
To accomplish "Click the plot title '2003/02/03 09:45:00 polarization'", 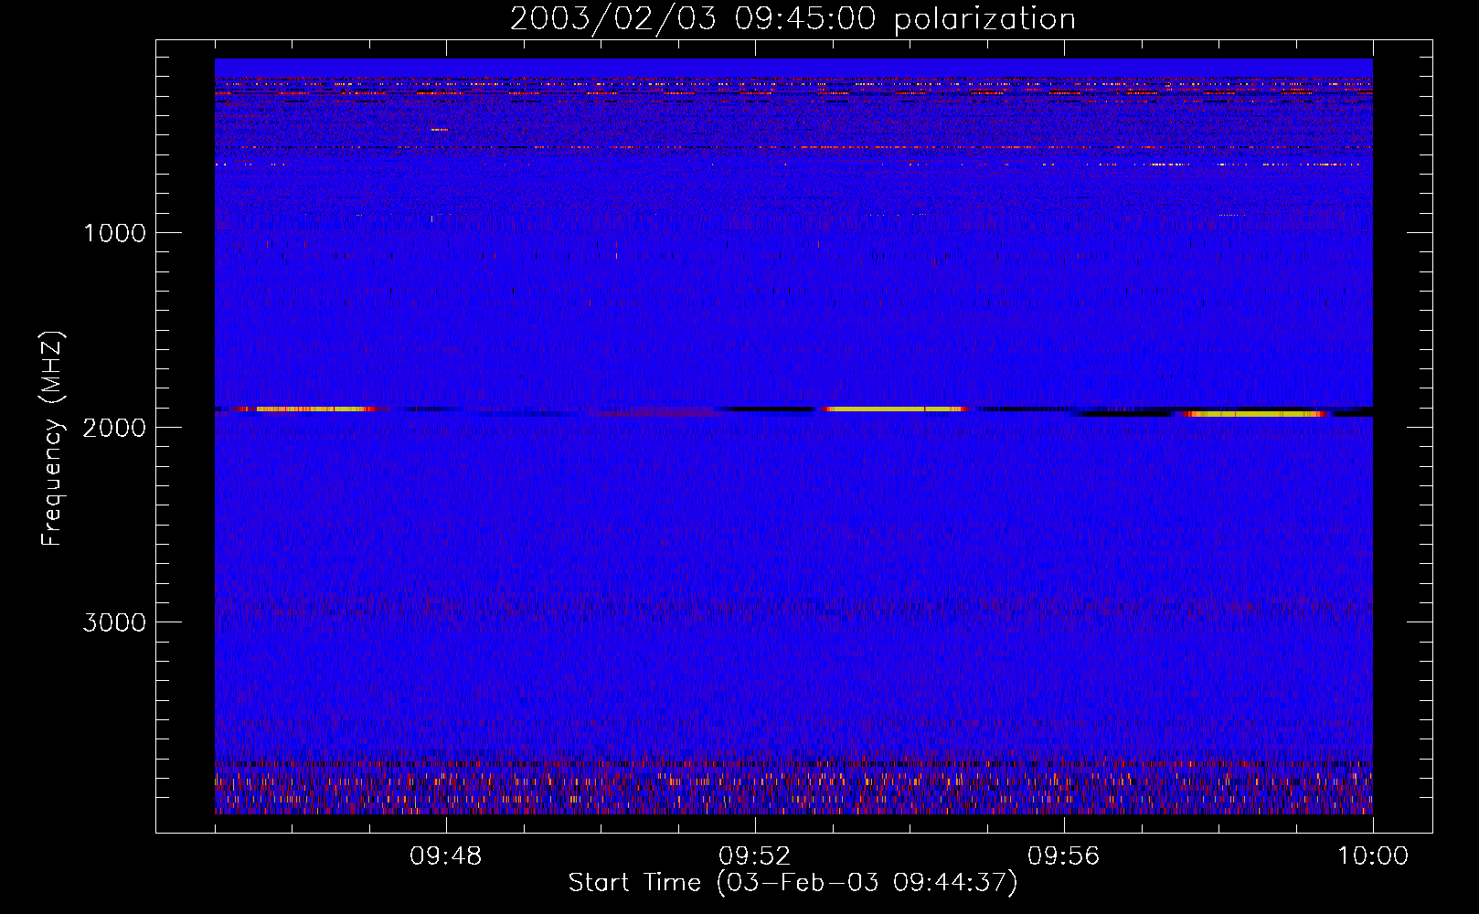I will [x=793, y=18].
